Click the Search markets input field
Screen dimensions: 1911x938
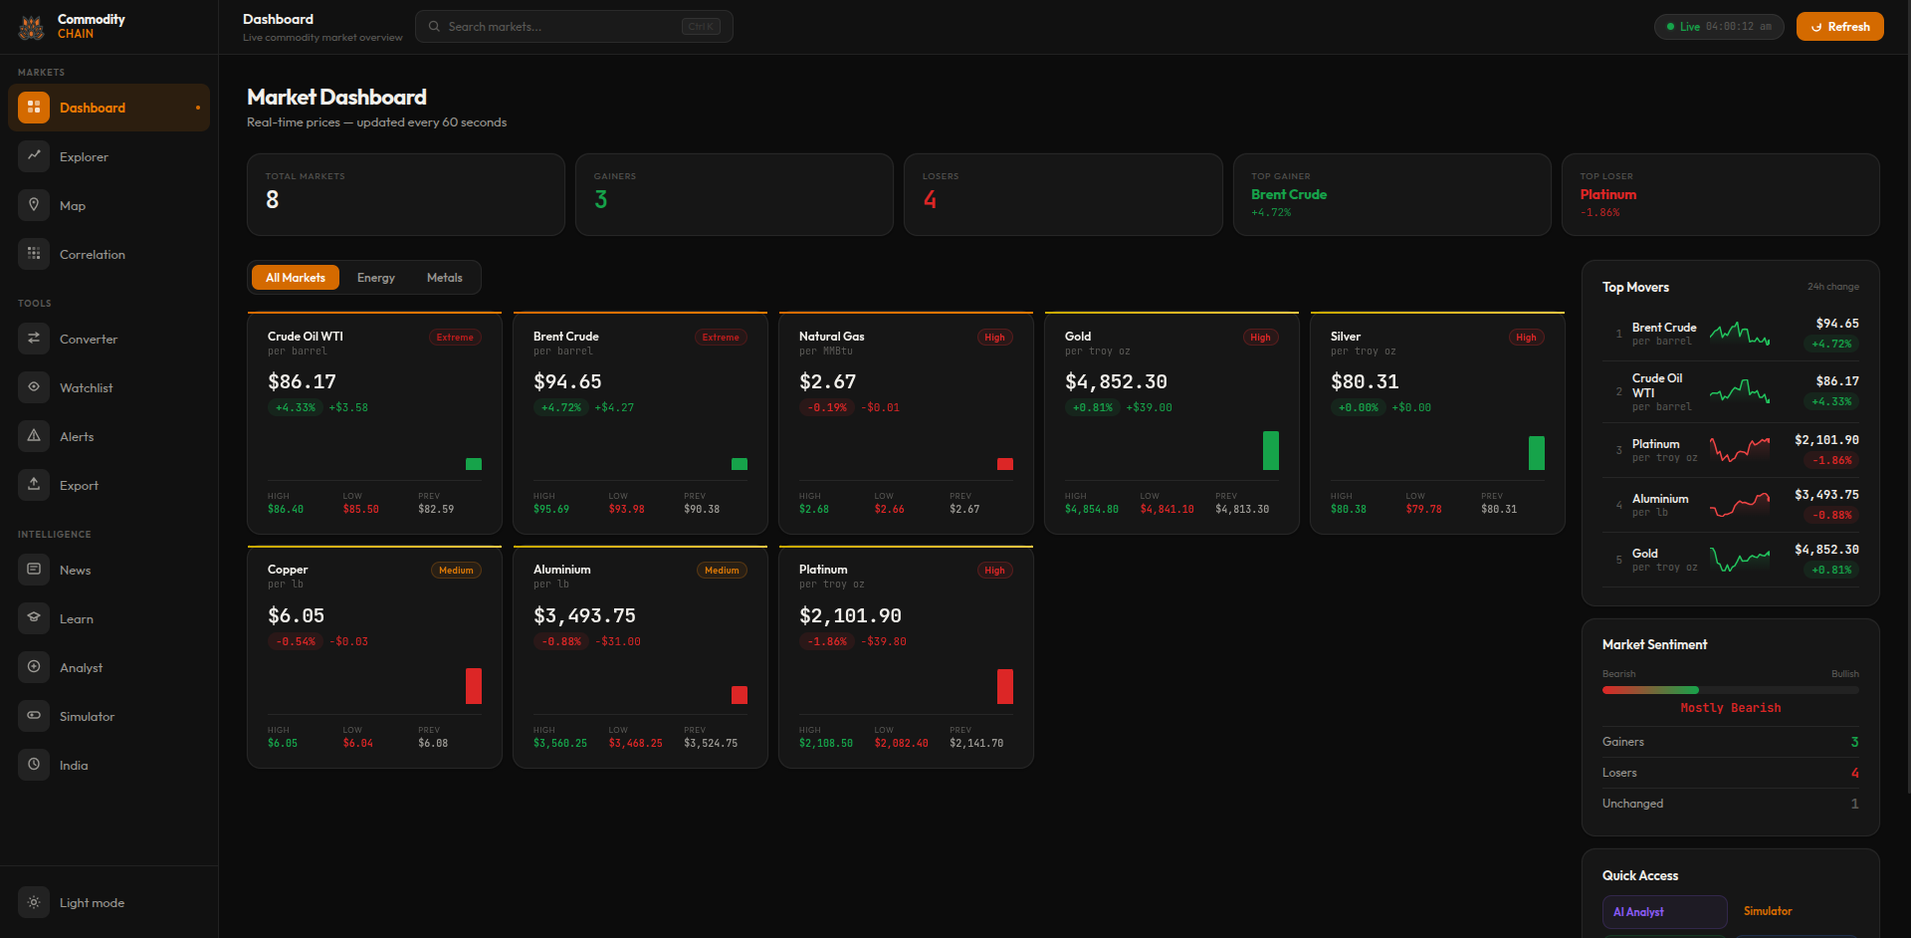[574, 27]
